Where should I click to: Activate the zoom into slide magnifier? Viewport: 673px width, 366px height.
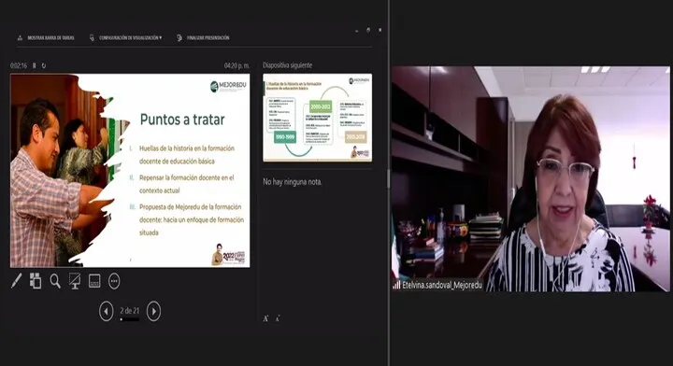(55, 281)
